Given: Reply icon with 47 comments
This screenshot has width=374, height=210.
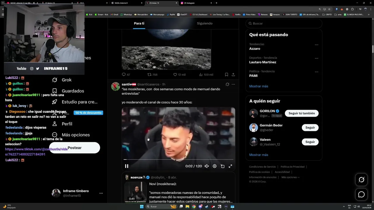Looking at the screenshot, I should (x=124, y=75).
